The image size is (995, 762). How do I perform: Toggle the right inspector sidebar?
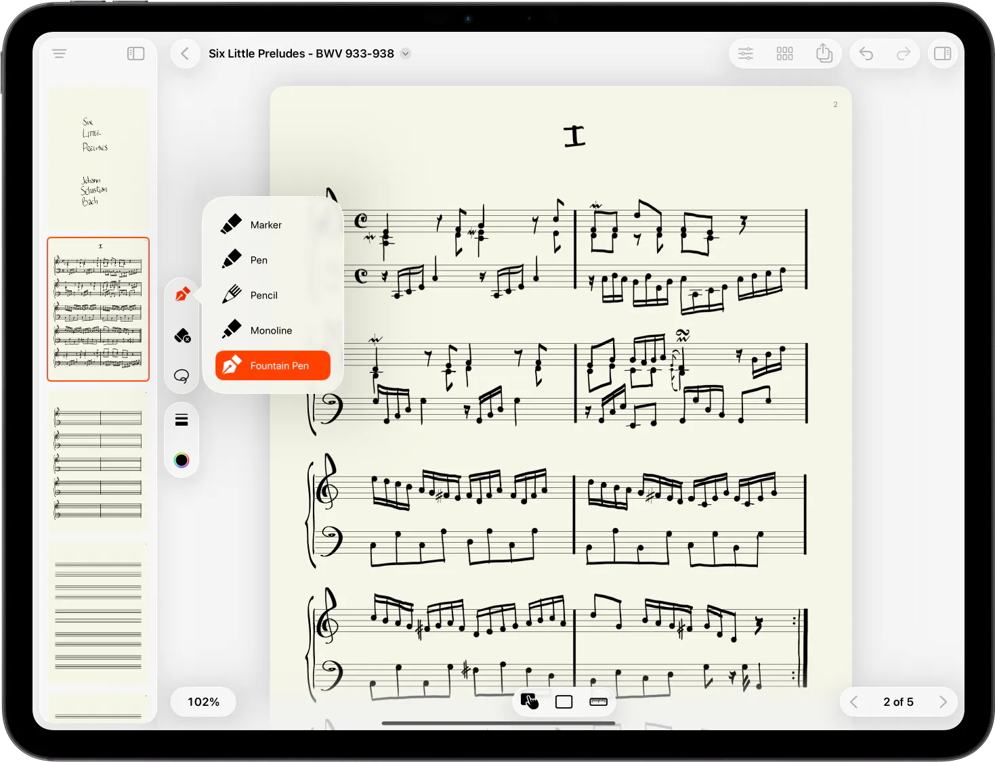tap(943, 53)
